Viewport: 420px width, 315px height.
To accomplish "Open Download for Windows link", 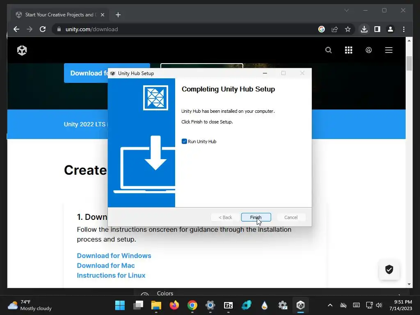I will (x=114, y=256).
